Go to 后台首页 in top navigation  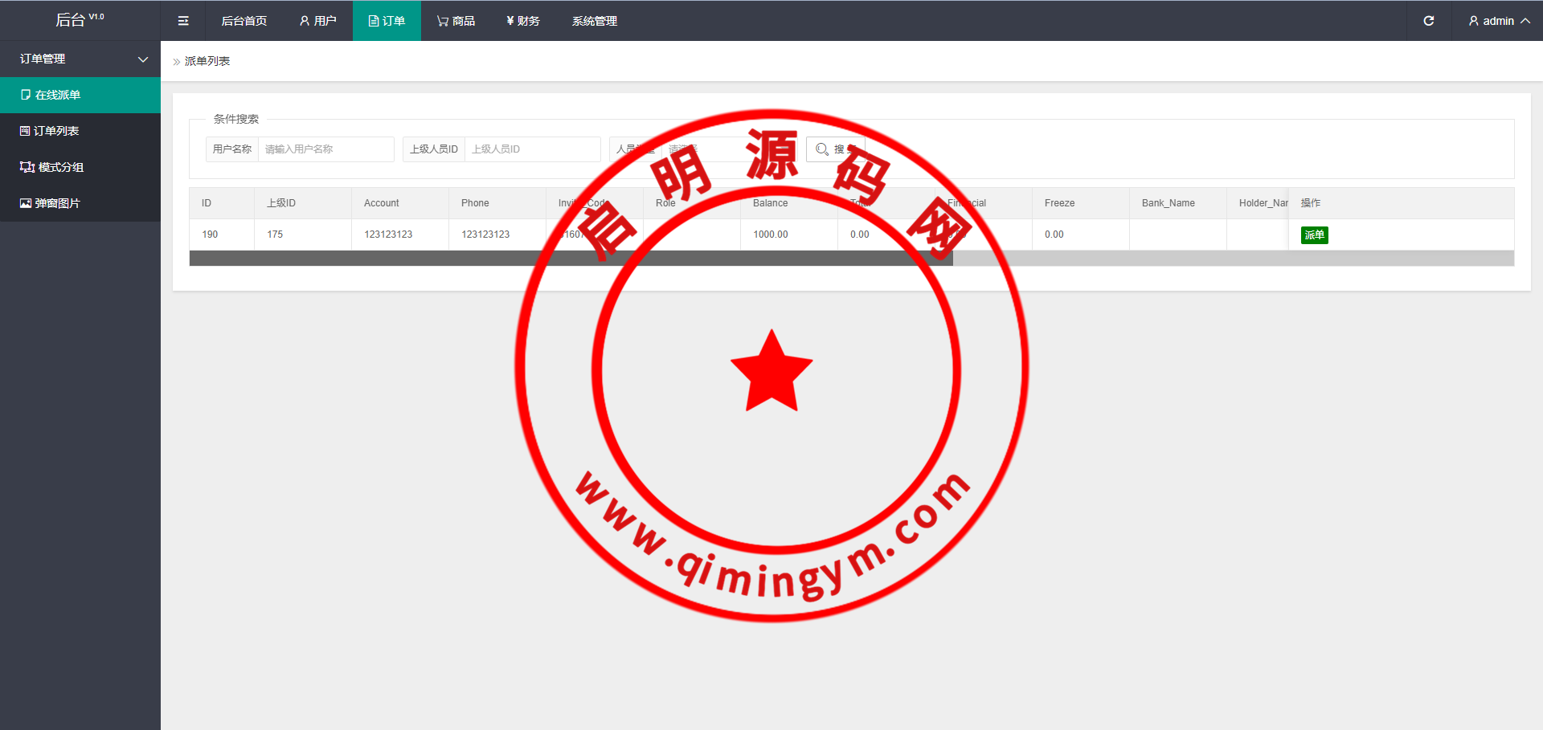click(x=244, y=21)
